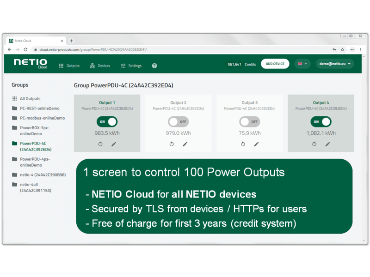Click the Group PowerPDU-4C heading
370x277 pixels.
(123, 85)
